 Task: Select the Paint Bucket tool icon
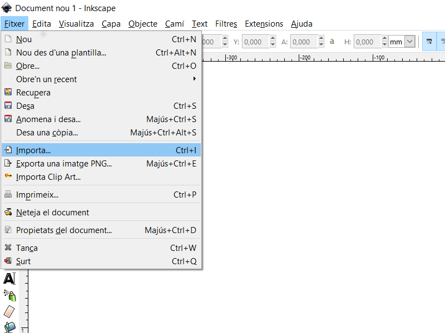pos(9,327)
